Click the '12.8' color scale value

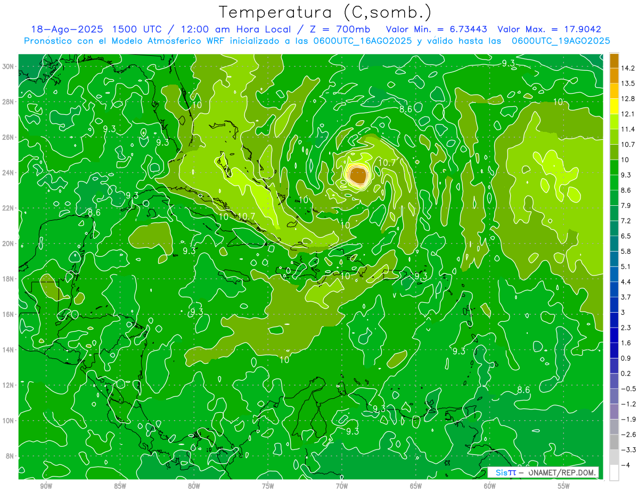(x=628, y=99)
